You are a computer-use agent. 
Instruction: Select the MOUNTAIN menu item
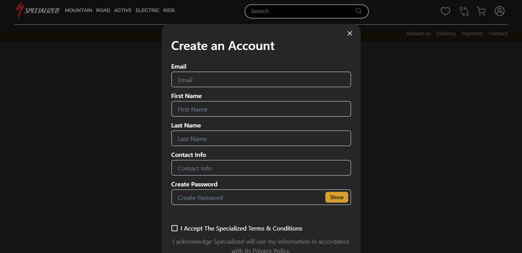point(79,10)
